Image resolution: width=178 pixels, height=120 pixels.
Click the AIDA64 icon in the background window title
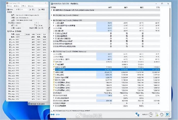pyautogui.click(x=29, y=104)
